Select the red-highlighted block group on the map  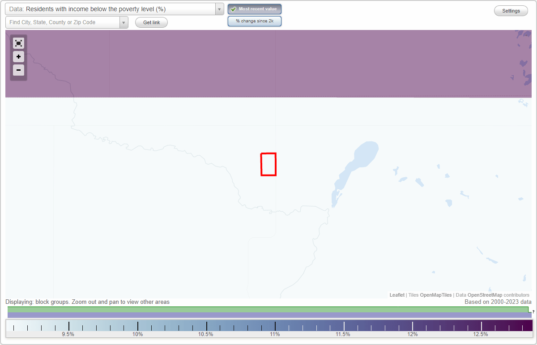(268, 165)
